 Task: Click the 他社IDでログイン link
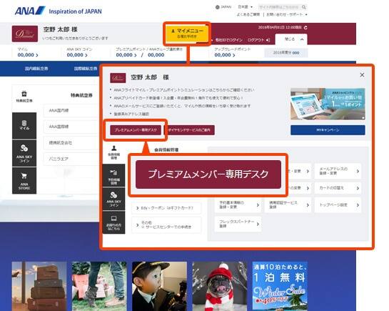(x=228, y=40)
